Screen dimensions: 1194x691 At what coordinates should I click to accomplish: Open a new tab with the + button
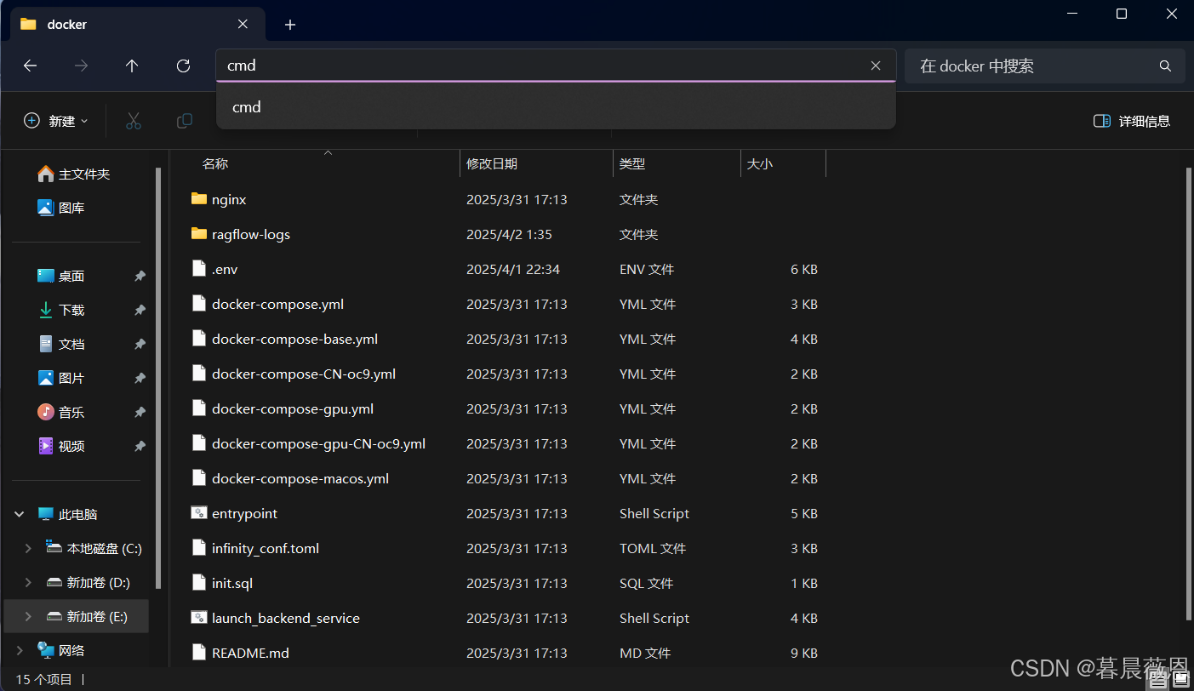click(x=290, y=25)
